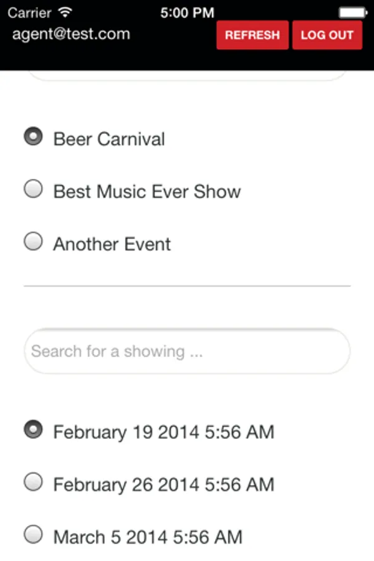Select the Beer Carnival radio button

point(33,137)
